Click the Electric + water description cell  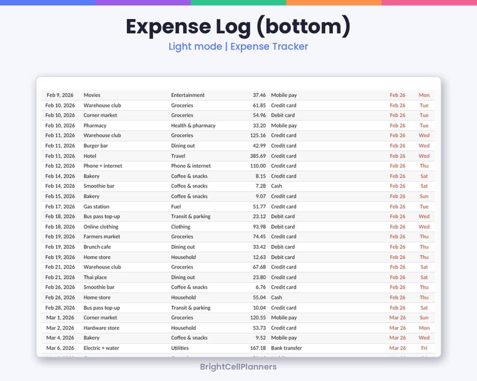point(101,348)
